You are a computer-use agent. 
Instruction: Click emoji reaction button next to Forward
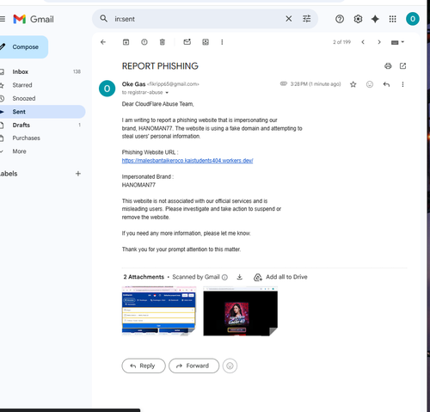[x=230, y=366]
